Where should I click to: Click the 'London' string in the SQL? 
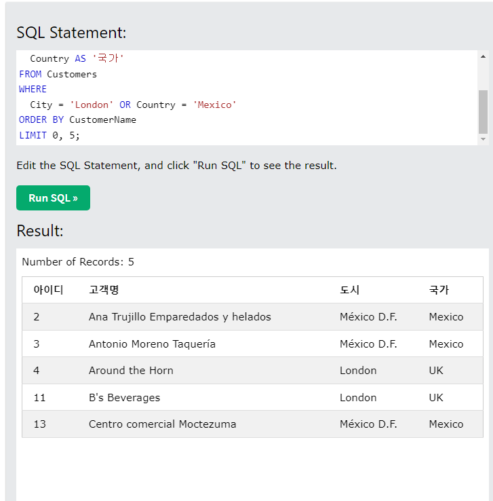coord(92,105)
